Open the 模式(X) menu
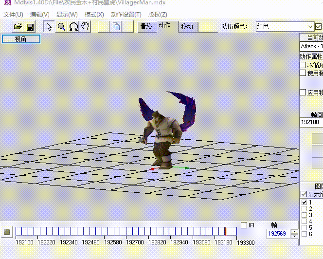This screenshot has width=323, height=259. [x=94, y=15]
